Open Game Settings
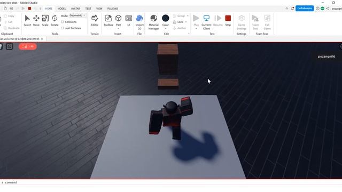342x192 pixels. pyautogui.click(x=242, y=22)
